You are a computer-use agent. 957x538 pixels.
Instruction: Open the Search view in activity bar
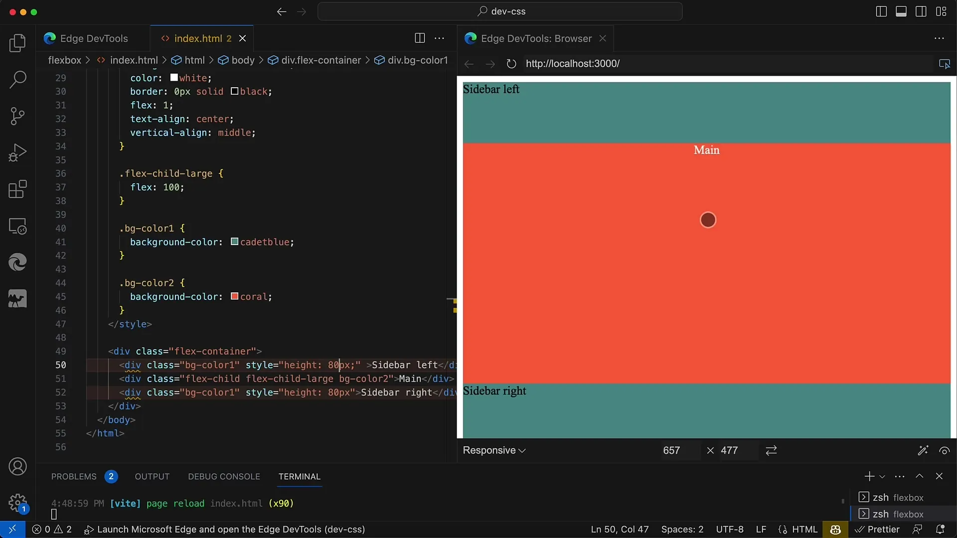[x=17, y=80]
